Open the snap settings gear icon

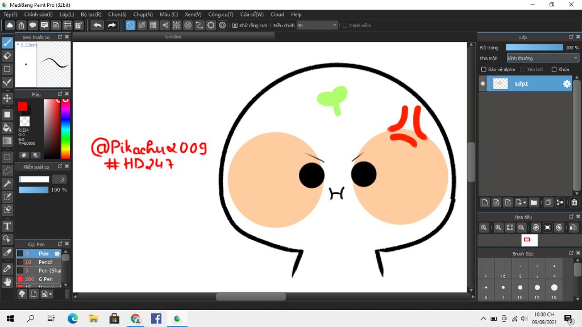[222, 25]
